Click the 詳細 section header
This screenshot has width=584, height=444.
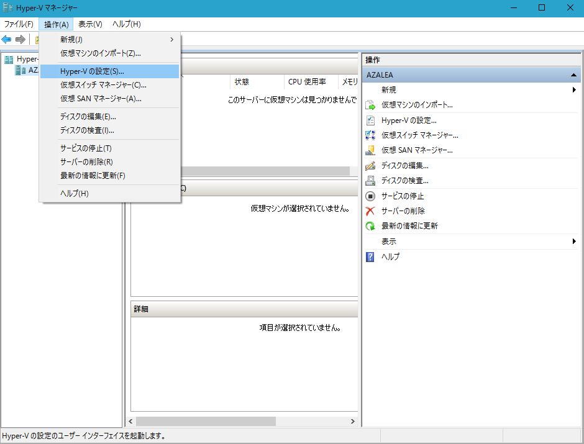[x=244, y=309]
